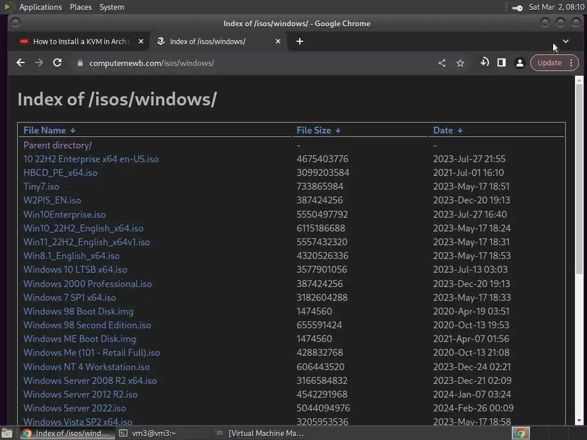The image size is (587, 440).
Task: Click Windows 10 LTSB x64.iso
Action: pos(75,270)
